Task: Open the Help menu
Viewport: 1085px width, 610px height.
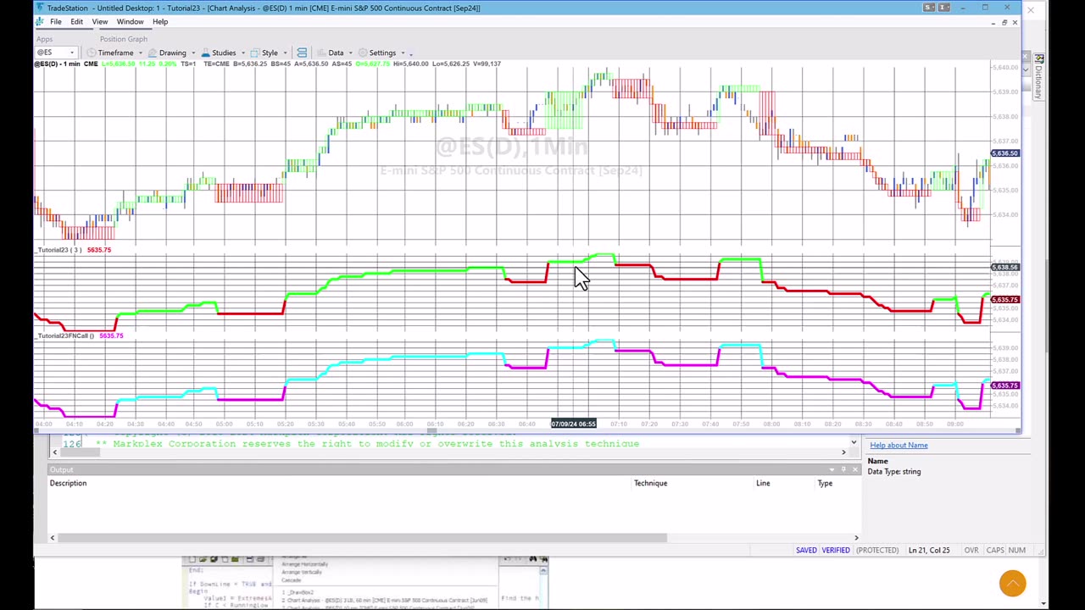Action: point(160,22)
